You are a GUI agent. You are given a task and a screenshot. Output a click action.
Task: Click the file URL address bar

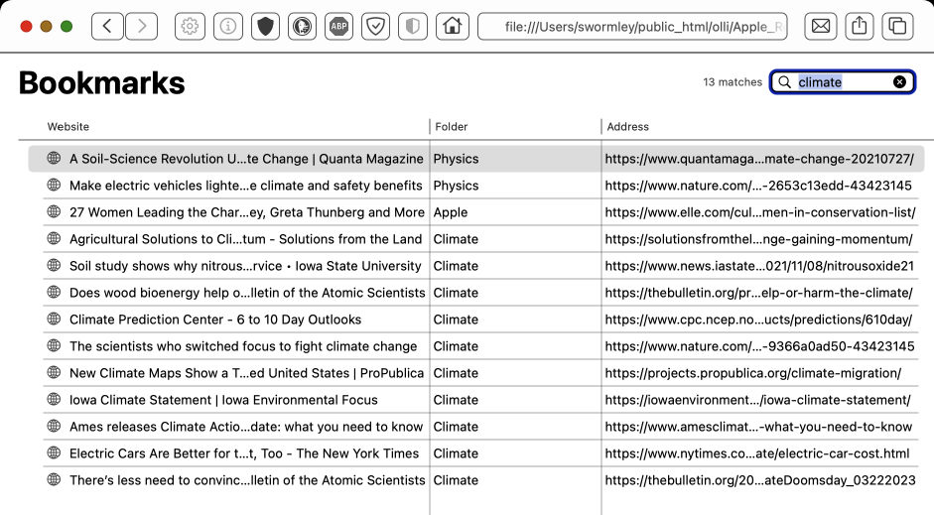click(632, 26)
